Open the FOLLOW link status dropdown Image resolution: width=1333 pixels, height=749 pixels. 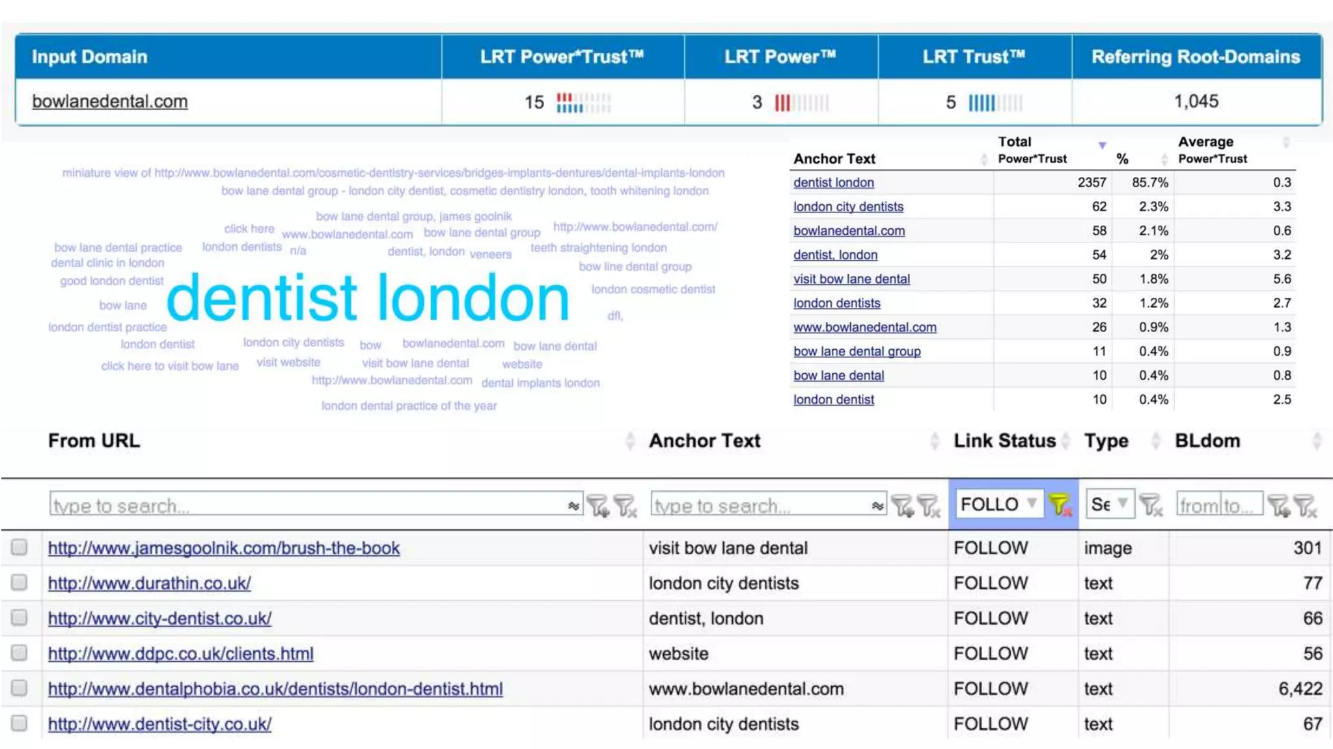click(998, 504)
